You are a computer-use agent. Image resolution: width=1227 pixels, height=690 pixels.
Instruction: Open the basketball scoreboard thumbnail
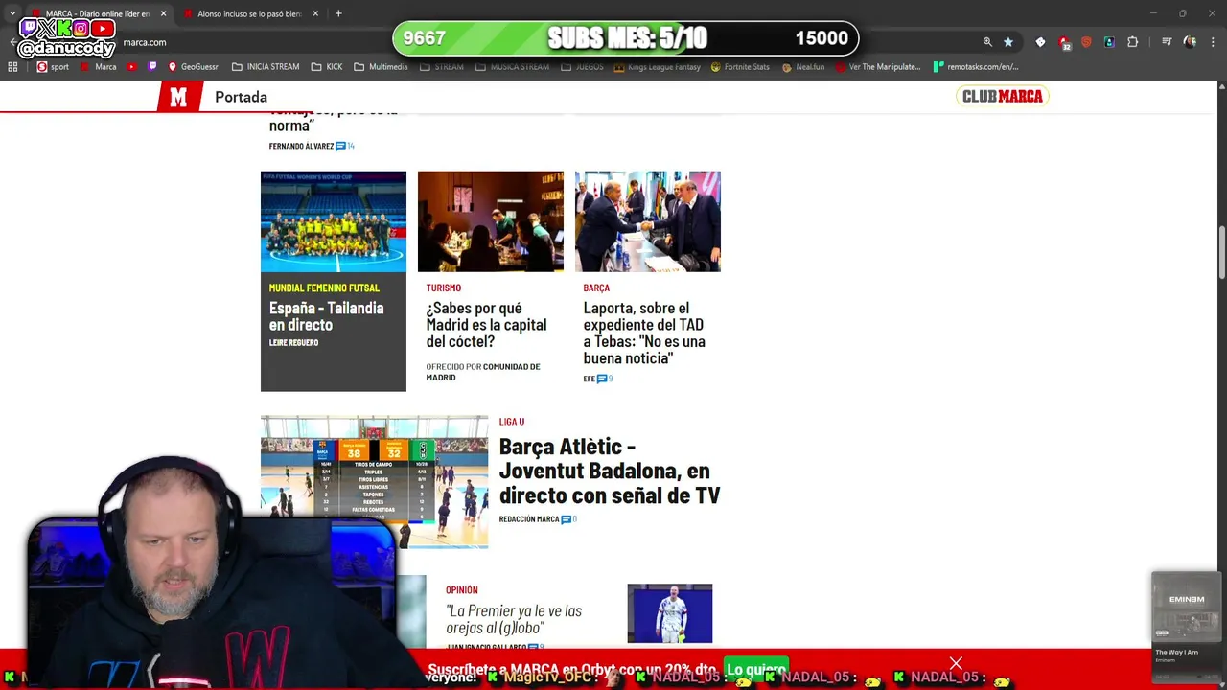coord(374,482)
